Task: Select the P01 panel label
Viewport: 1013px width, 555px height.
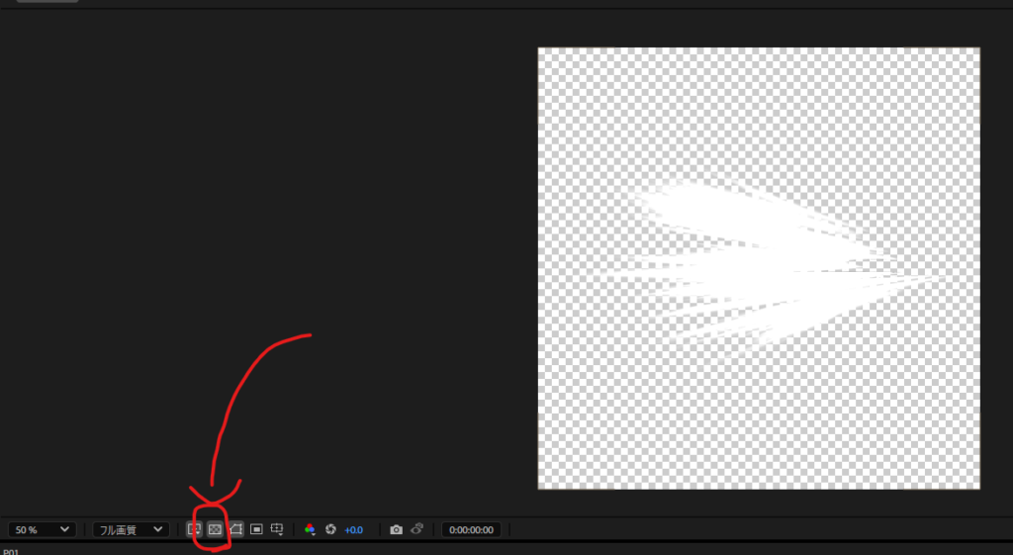Action: tap(12, 551)
